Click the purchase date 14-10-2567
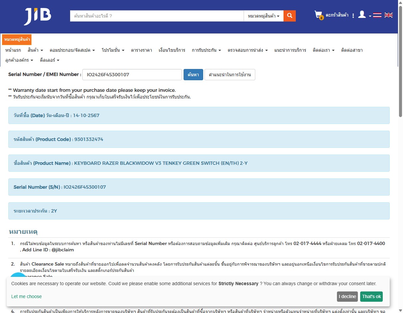The image size is (403, 313). (86, 115)
